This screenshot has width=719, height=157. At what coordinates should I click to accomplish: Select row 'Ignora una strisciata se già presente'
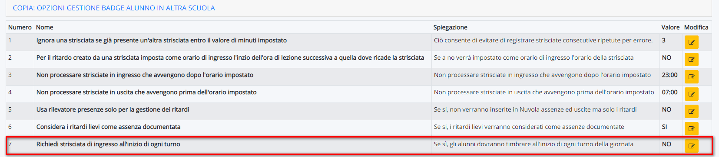(359, 42)
